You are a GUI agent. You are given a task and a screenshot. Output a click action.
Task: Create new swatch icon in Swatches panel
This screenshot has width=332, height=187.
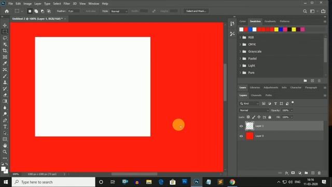[x=312, y=81]
